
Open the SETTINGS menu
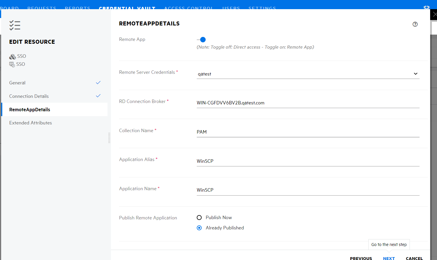pyautogui.click(x=262, y=8)
